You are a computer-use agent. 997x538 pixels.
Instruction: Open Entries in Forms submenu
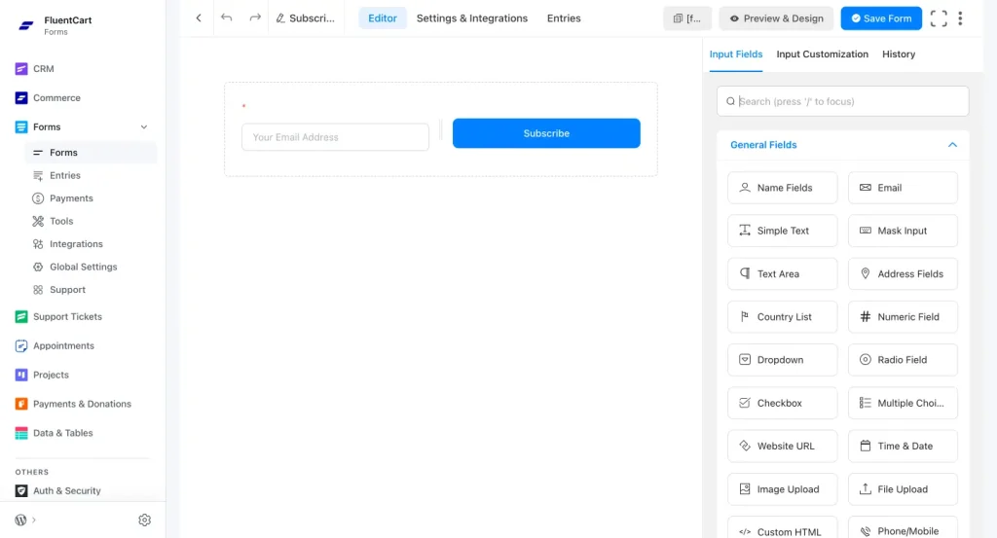pyautogui.click(x=65, y=175)
